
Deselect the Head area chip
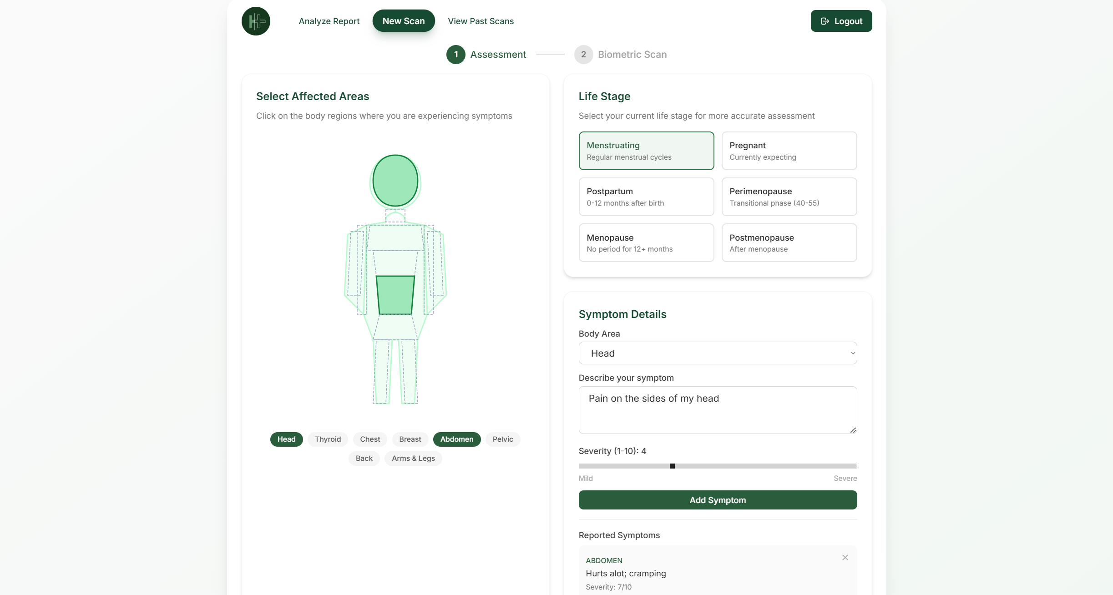coord(286,439)
